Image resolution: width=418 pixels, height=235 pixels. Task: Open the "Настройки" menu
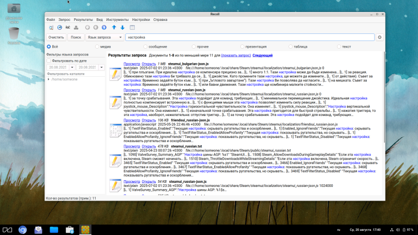[141, 19]
